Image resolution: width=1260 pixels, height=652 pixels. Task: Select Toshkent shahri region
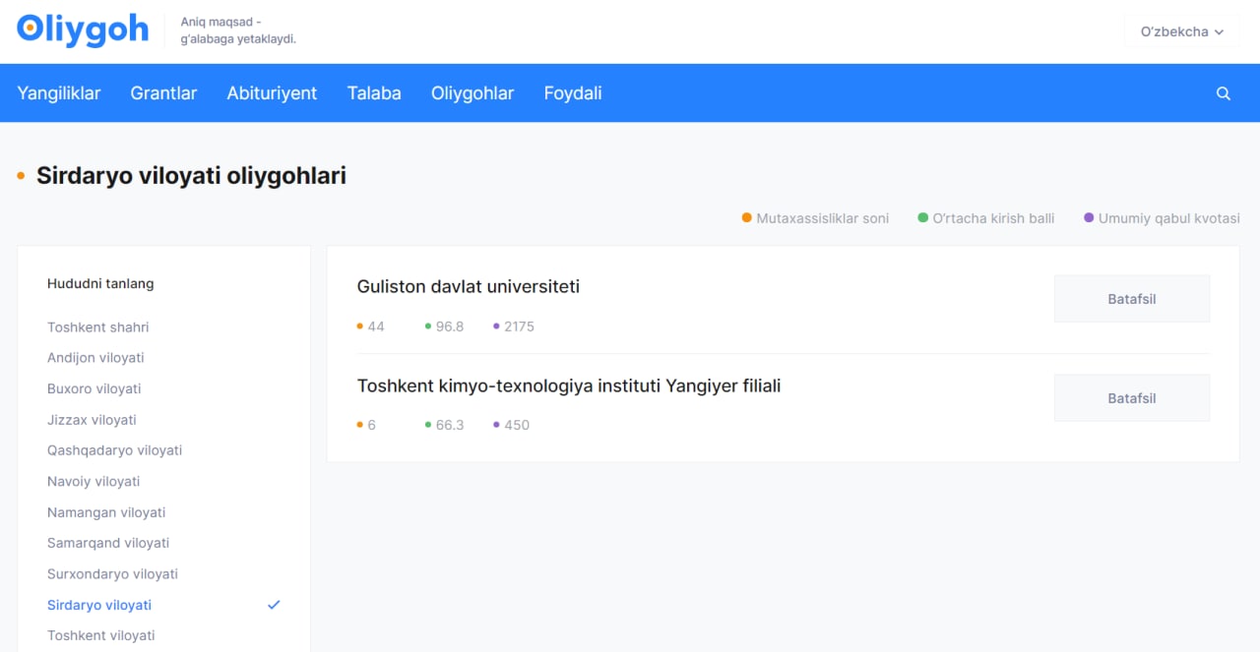click(98, 327)
